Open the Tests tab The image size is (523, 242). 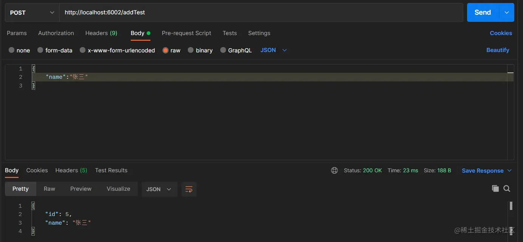pos(230,33)
